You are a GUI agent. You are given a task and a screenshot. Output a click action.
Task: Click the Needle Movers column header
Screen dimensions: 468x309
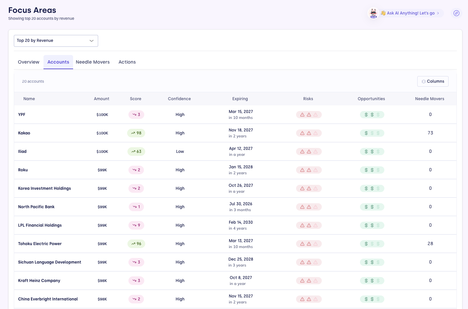(429, 99)
